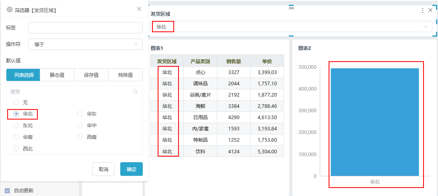Image resolution: width=438 pixels, height=196 pixels.
Task: Close the 筛选器 dialog with X
Action: click(x=139, y=9)
